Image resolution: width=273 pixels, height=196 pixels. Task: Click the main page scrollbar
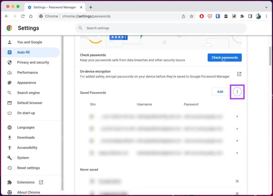[x=270, y=56]
